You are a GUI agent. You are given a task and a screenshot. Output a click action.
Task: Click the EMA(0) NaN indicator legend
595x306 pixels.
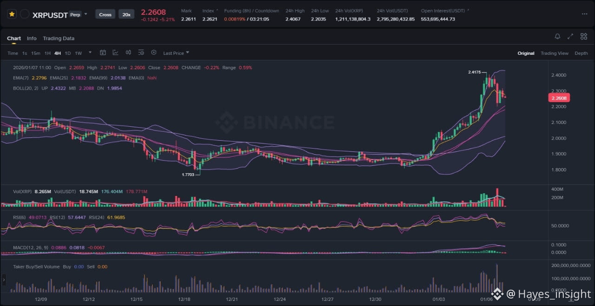[x=143, y=78]
